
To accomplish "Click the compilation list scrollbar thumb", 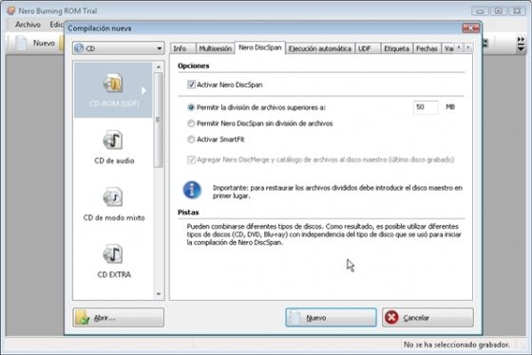I will (x=159, y=120).
